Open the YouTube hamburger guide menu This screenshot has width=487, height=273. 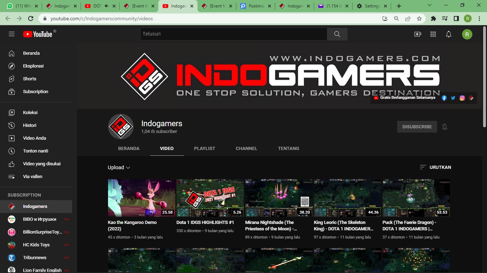pos(12,34)
